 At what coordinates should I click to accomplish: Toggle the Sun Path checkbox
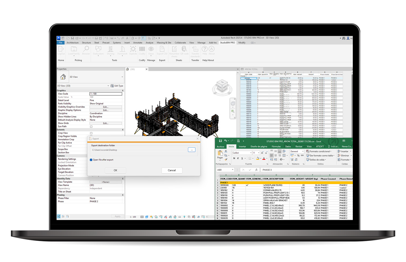[x=91, y=127]
